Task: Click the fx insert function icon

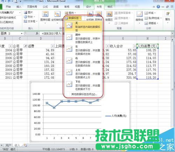Action: (37, 34)
